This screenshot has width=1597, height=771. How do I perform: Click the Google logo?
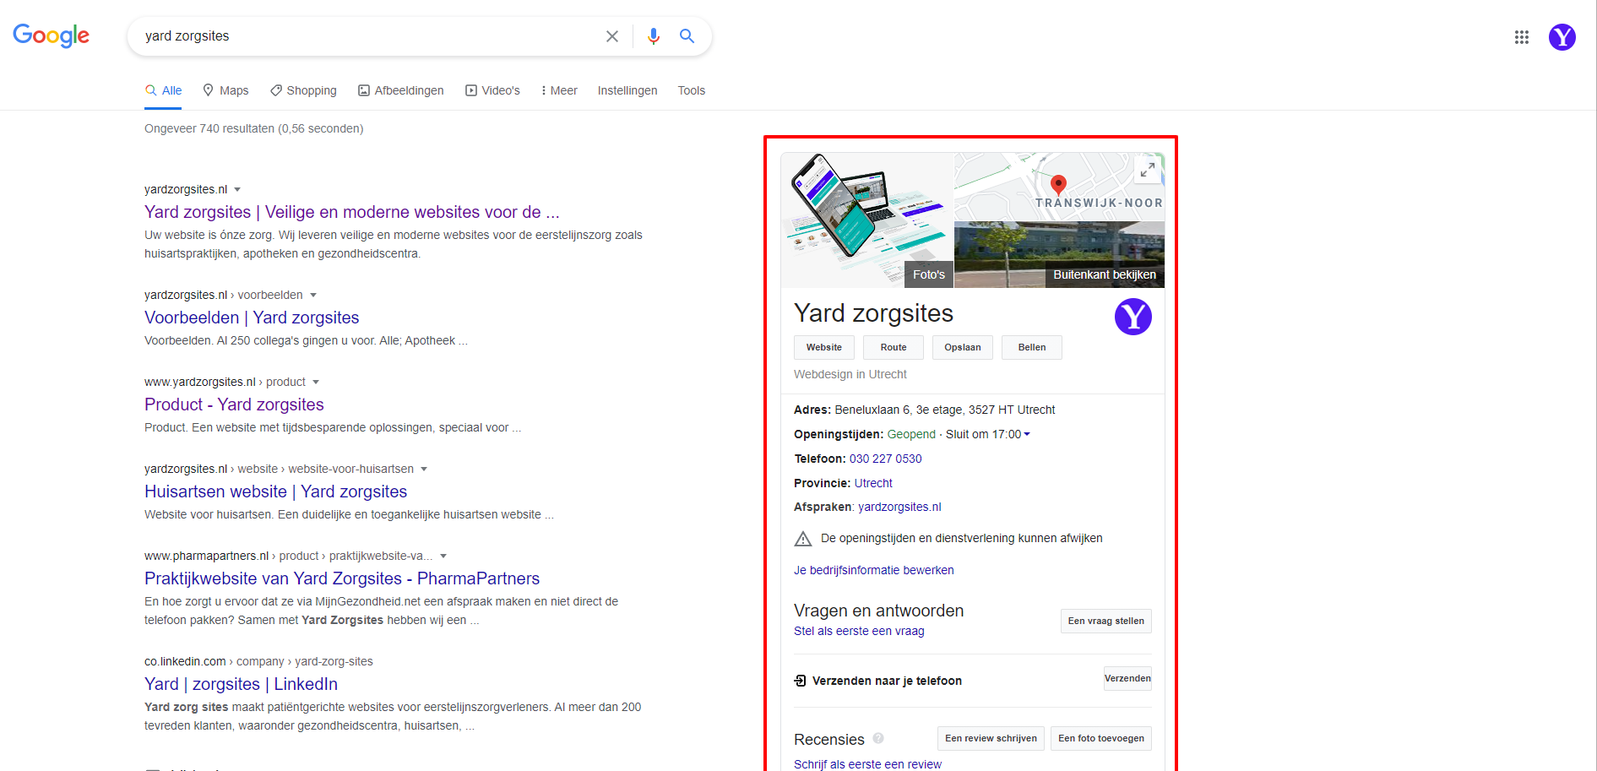point(51,35)
